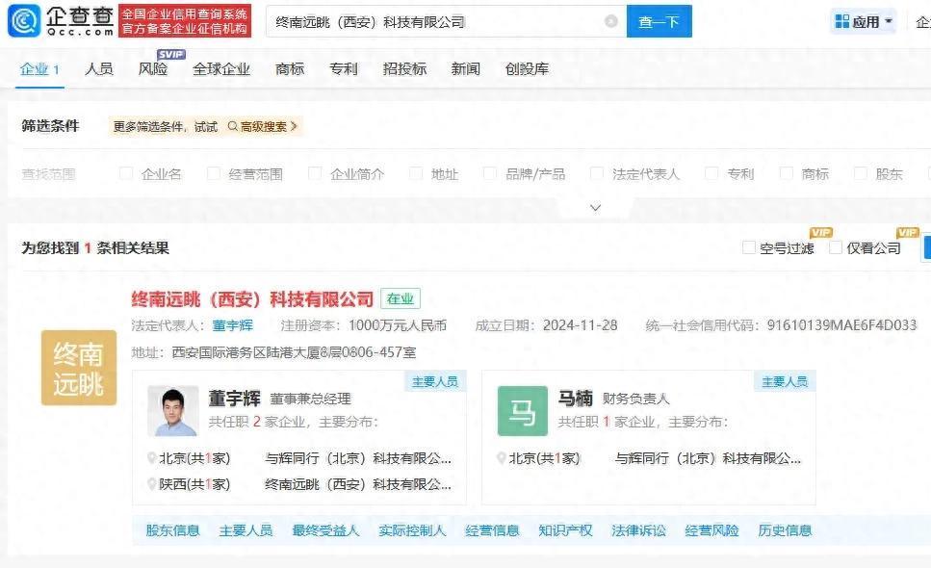This screenshot has height=568, width=931.
Task: Switch to the 商标 tab
Action: tap(290, 68)
